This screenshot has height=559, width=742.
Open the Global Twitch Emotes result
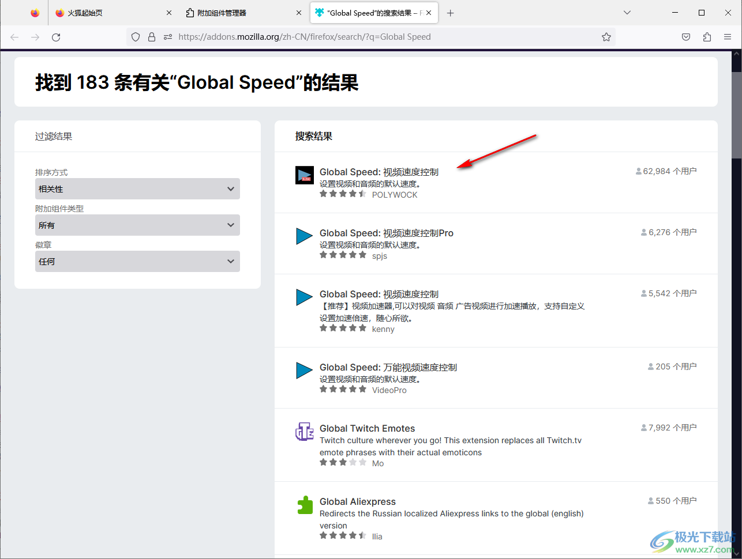click(x=367, y=428)
